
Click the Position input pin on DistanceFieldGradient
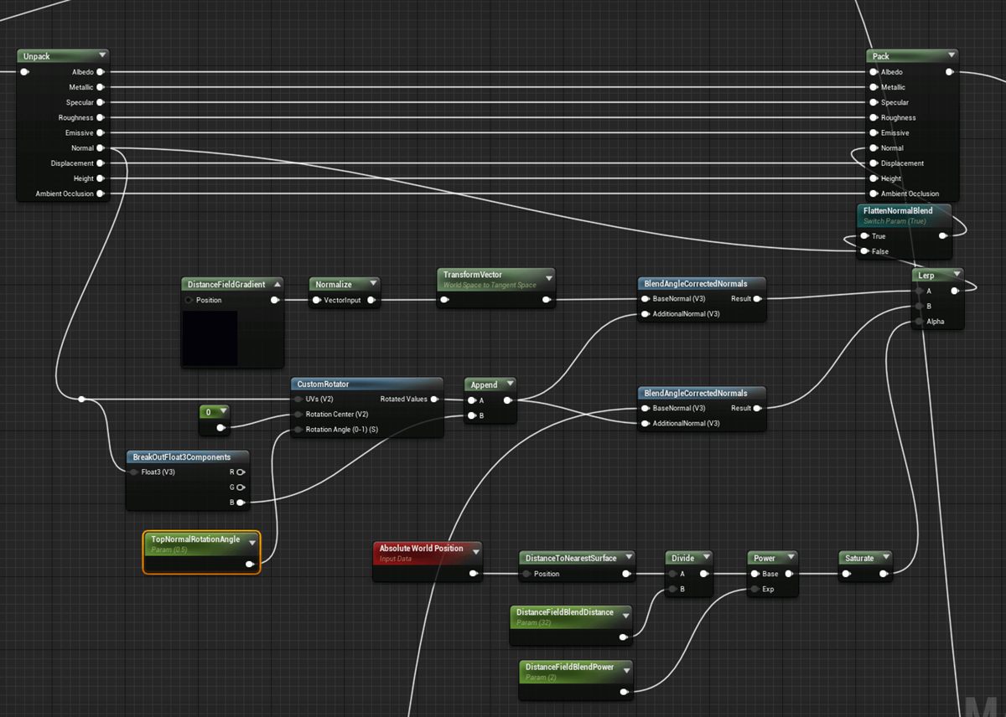(x=189, y=300)
